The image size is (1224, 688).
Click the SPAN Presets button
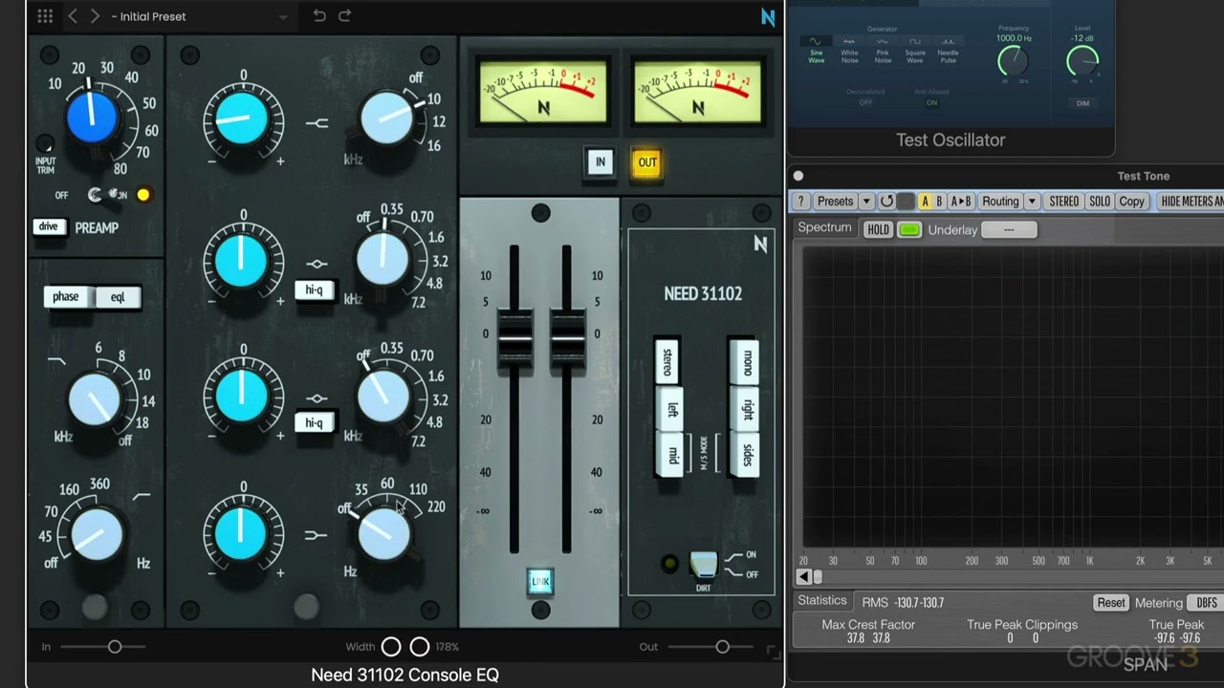(835, 202)
